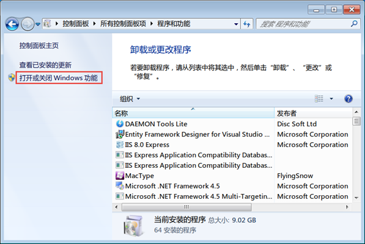365x244 pixels.
Task: Open the 组织 menu
Action: click(130, 99)
